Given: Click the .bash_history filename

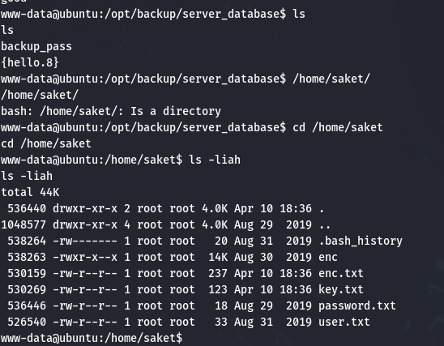Looking at the screenshot, I should (361, 241).
